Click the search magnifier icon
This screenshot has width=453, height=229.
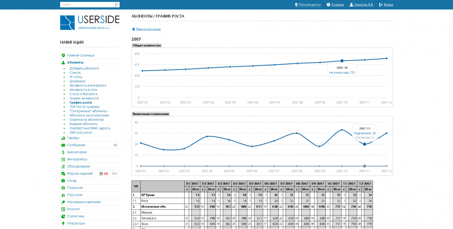pyautogui.click(x=116, y=5)
